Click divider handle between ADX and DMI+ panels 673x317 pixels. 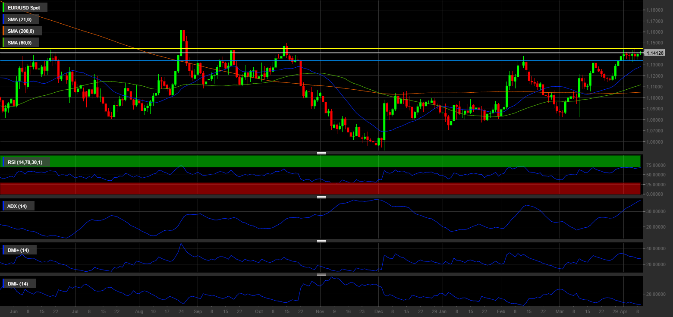pyautogui.click(x=321, y=241)
